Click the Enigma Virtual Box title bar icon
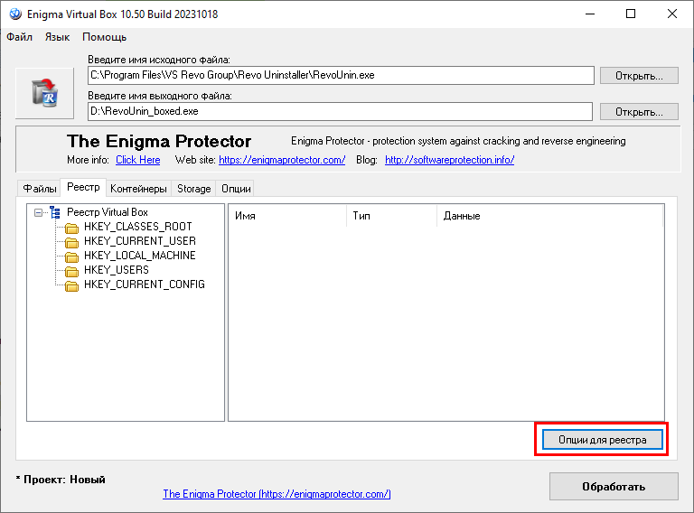694x513 pixels. [x=15, y=14]
